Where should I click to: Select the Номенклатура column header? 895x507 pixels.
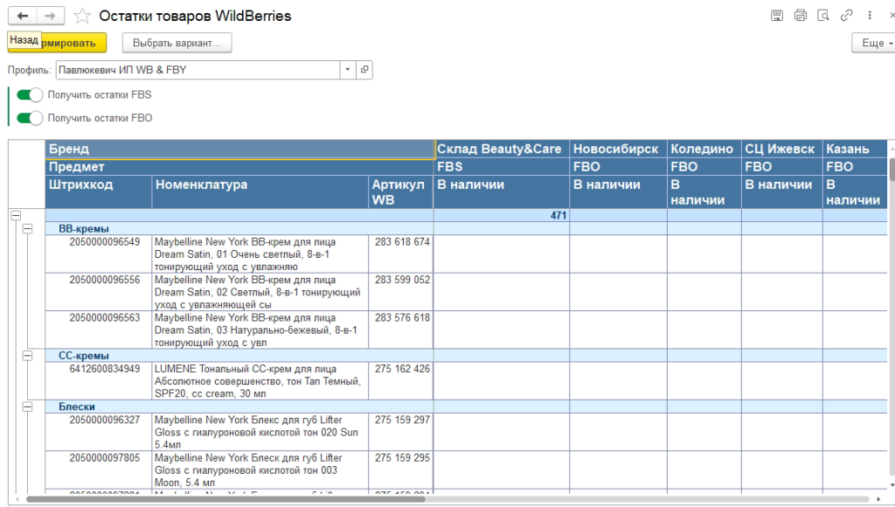(260, 191)
